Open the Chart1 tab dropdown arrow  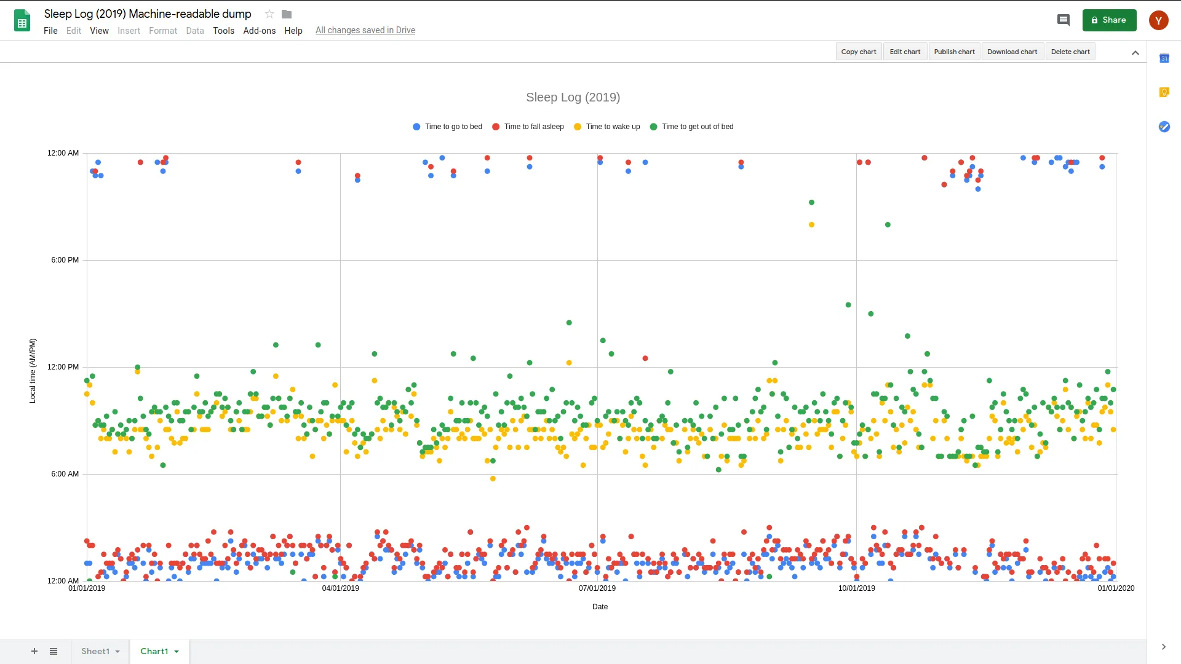[177, 652]
